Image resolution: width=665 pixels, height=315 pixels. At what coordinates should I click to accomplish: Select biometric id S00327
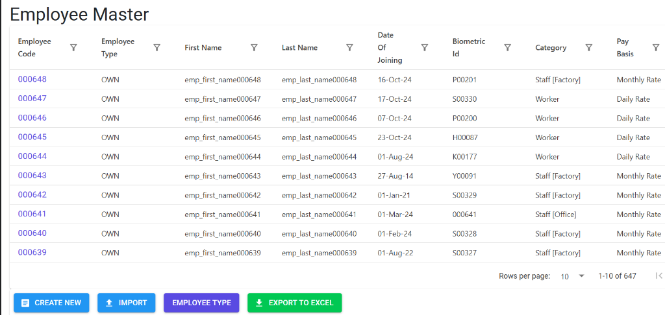click(465, 253)
